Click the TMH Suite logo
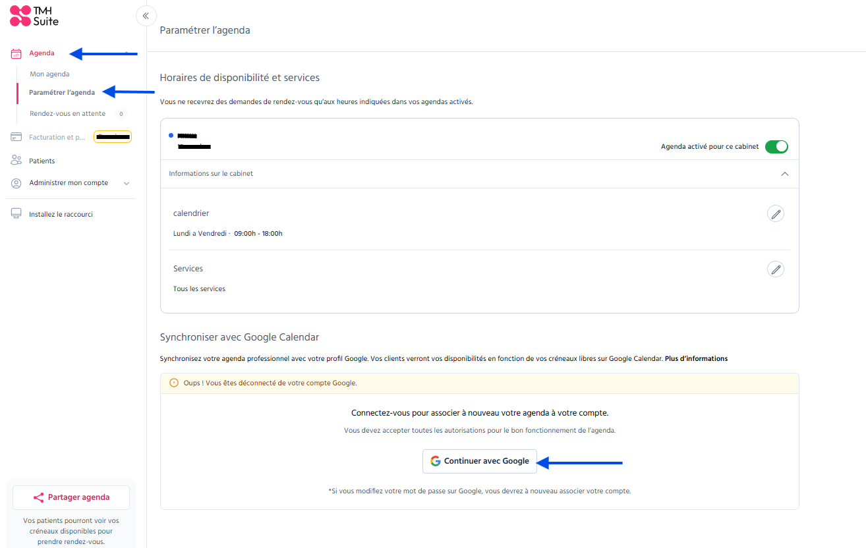Viewport: 866px width, 548px height. coord(34,16)
